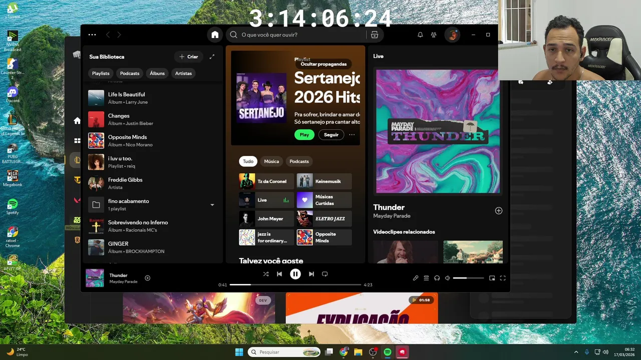The height and width of the screenshot is (360, 641).
Task: Select the Podcasts chip in the home feed
Action: pyautogui.click(x=299, y=161)
